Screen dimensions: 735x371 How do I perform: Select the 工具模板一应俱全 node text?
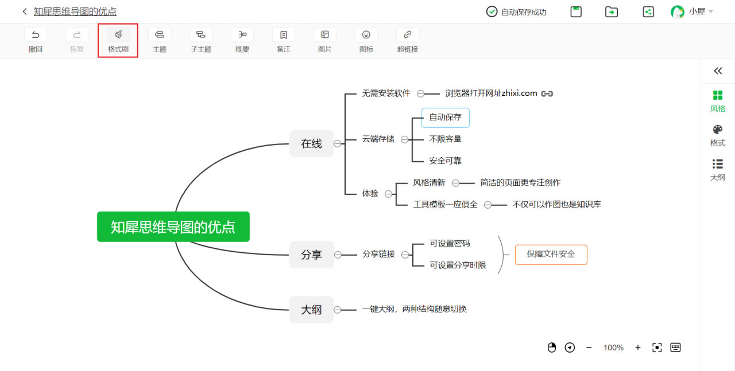pos(445,204)
